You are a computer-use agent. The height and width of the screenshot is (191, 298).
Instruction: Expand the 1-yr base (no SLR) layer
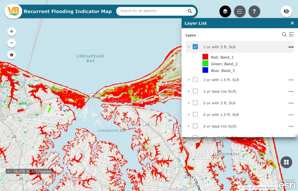coord(189,91)
